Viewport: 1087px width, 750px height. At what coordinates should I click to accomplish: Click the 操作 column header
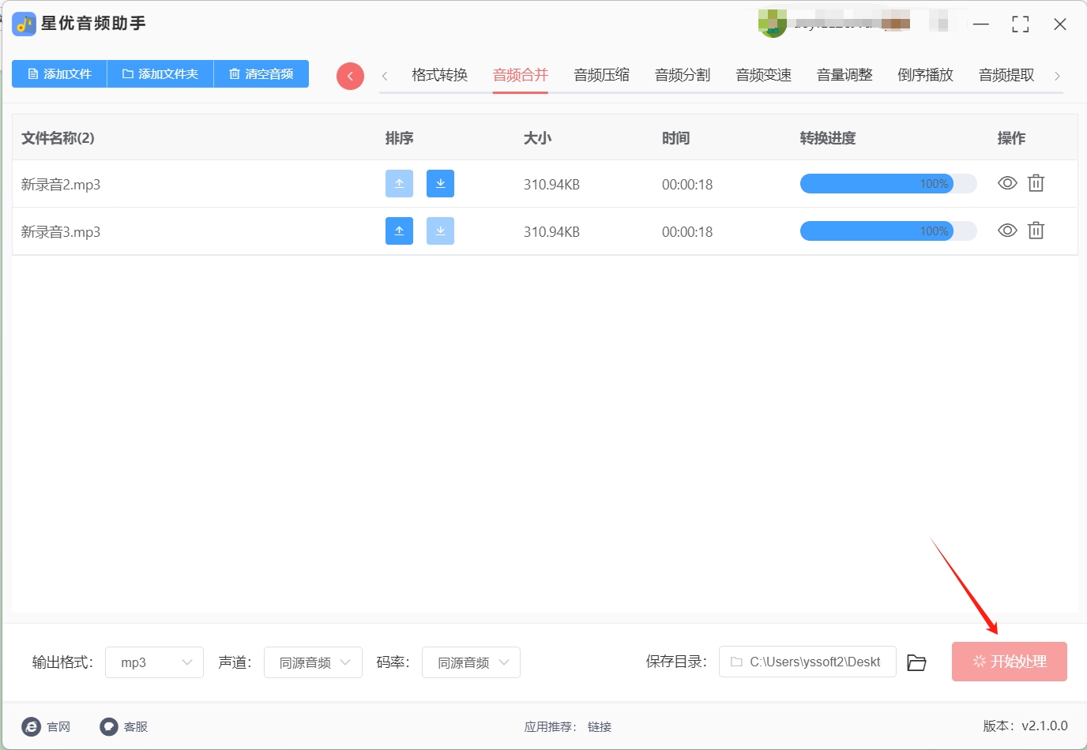(x=1012, y=138)
